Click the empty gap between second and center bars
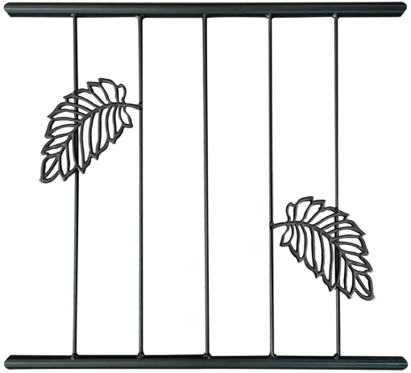The height and width of the screenshot is (373, 411). 173,186
